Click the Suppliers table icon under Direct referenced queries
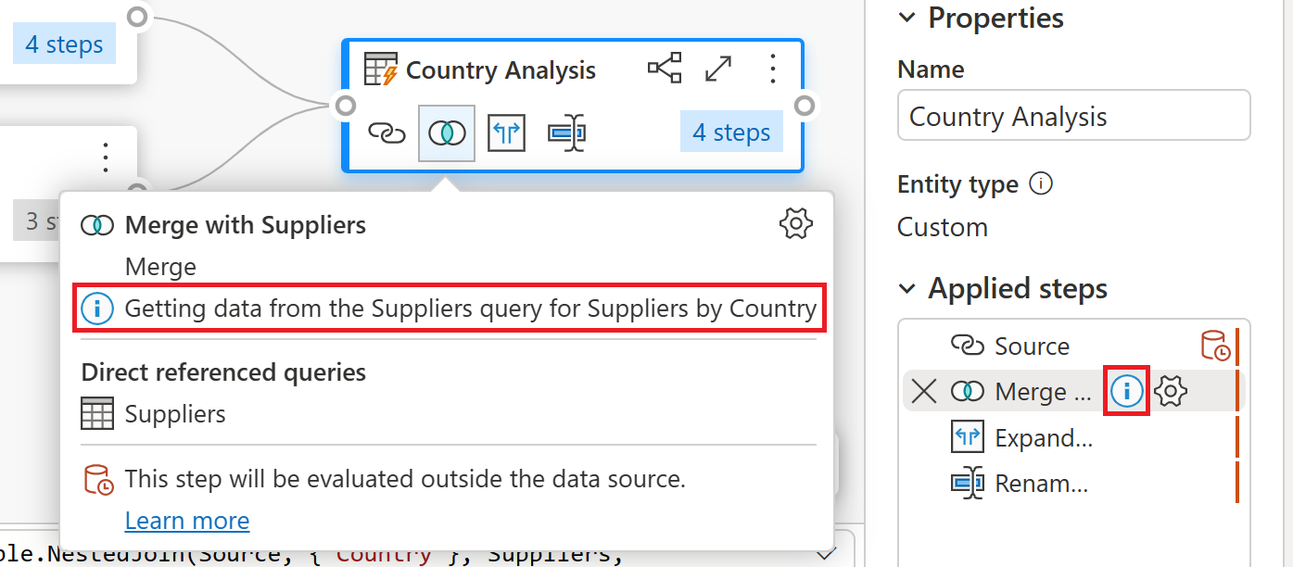Viewport: 1293px width, 567px height. pyautogui.click(x=97, y=413)
